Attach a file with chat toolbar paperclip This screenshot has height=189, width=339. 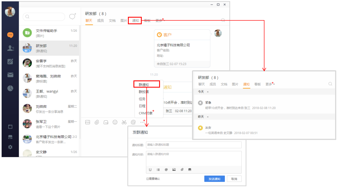pos(97,122)
